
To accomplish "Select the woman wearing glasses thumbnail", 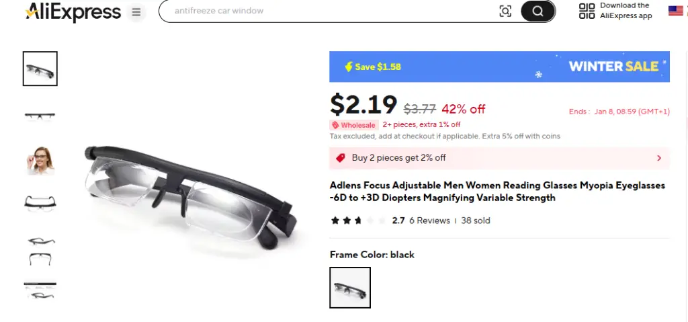I will click(x=40, y=161).
